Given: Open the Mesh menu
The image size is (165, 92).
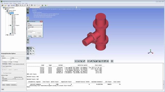Looking at the screenshot, I should pyautogui.click(x=11, y=3).
